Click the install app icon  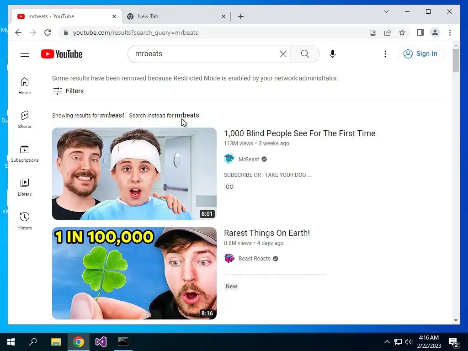(x=372, y=32)
